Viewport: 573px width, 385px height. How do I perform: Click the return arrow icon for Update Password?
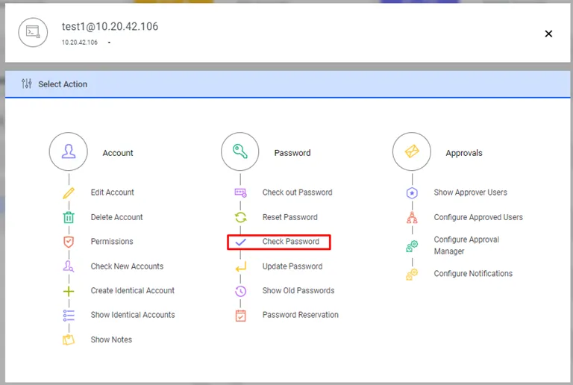[x=240, y=266]
